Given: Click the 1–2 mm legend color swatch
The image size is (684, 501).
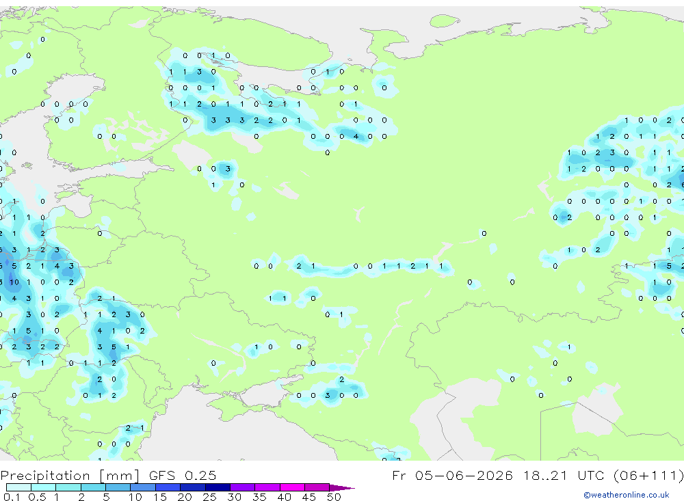Looking at the screenshot, I should pyautogui.click(x=68, y=487).
